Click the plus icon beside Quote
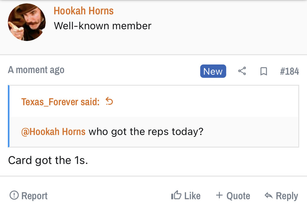The width and height of the screenshot is (307, 206). coord(219,195)
